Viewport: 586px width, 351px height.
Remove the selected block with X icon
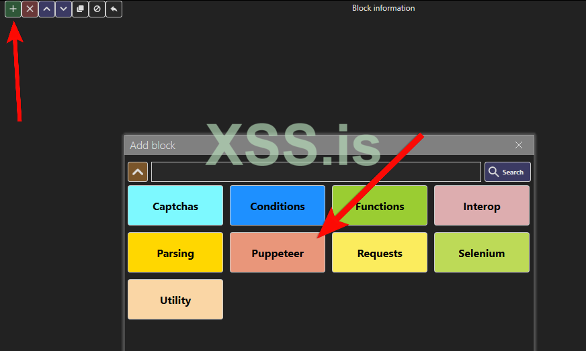coord(30,9)
